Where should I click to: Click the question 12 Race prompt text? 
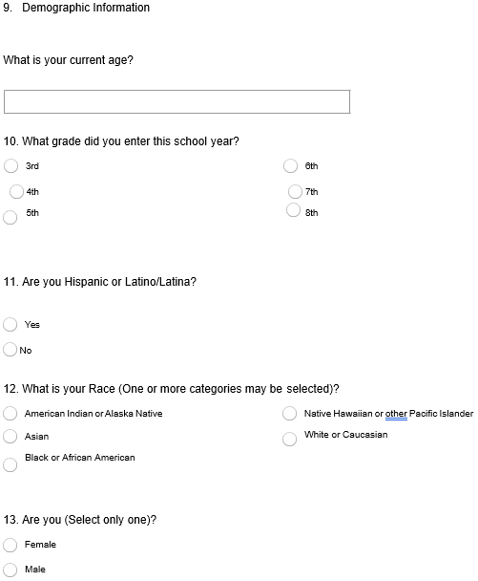coord(172,389)
